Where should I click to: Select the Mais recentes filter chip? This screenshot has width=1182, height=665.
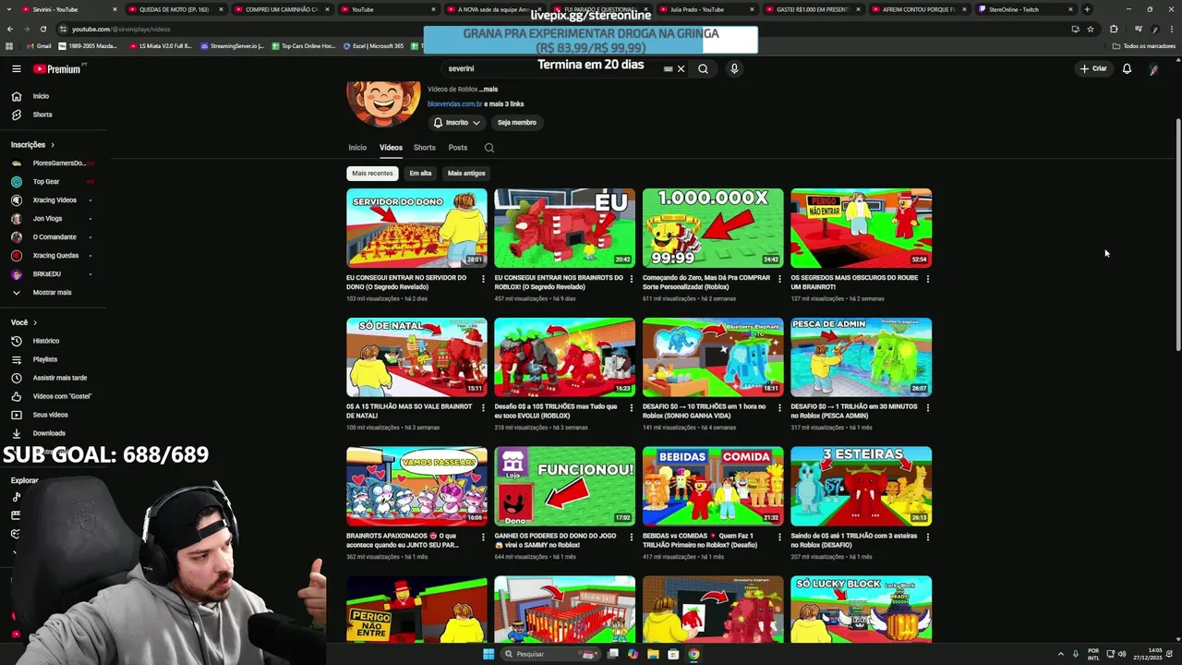coord(372,174)
